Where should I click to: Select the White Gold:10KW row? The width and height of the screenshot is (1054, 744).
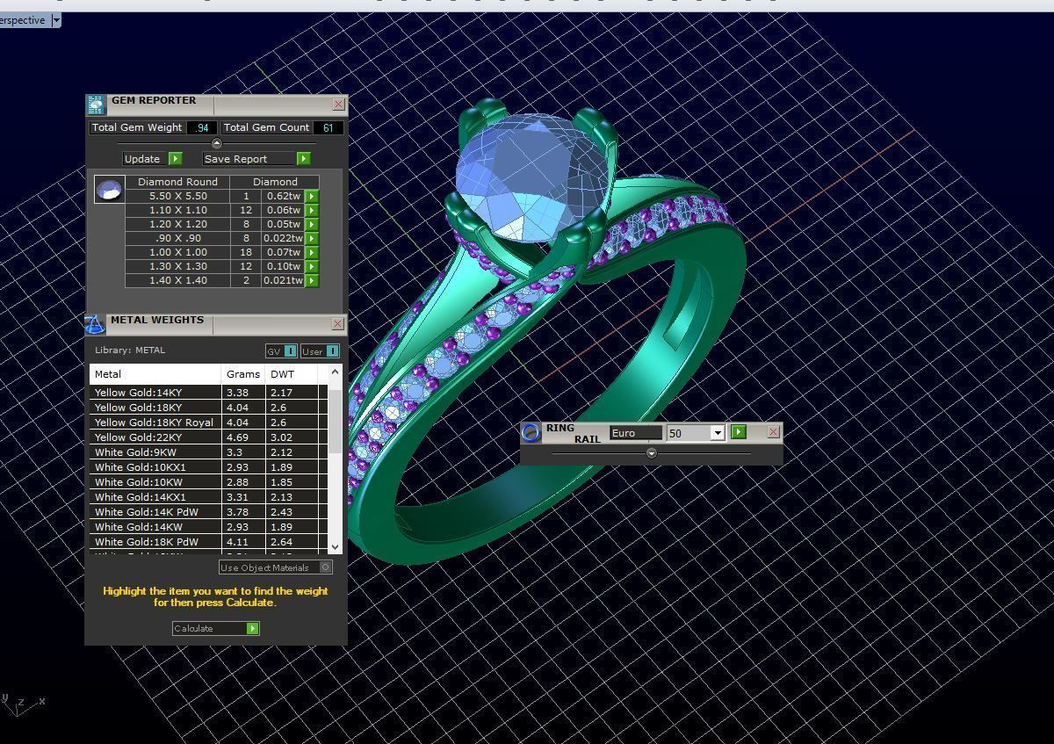tap(209, 482)
